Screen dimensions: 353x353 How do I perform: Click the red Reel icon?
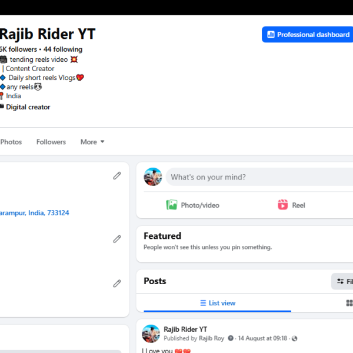pos(283,205)
